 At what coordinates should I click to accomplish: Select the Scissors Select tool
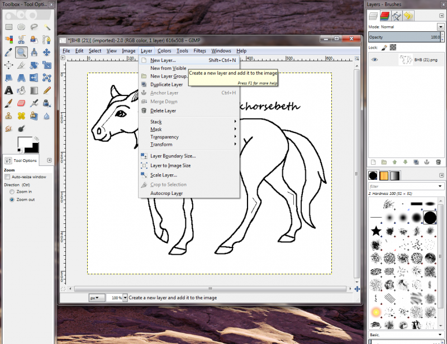21,40
